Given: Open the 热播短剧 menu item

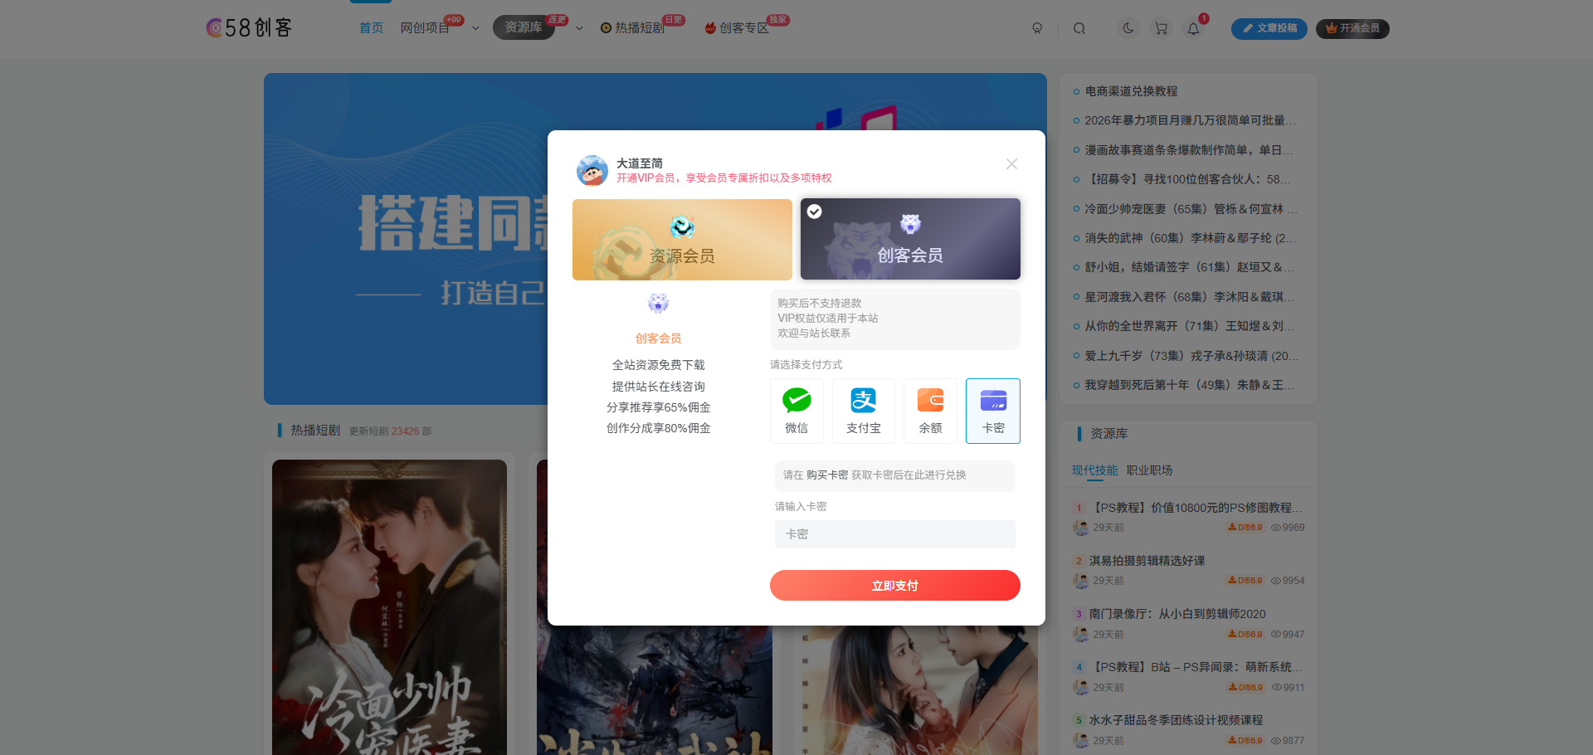Looking at the screenshot, I should pyautogui.click(x=639, y=27).
